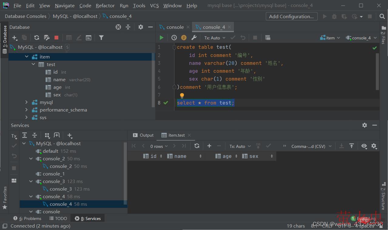The image size is (388, 230).
Task: Run the query with green Execute button
Action: [161, 38]
